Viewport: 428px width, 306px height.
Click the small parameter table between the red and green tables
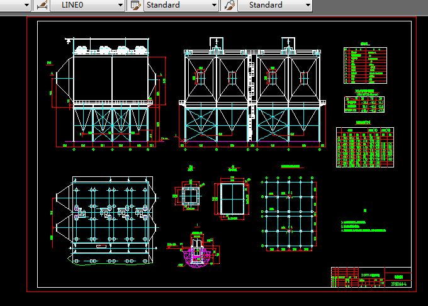pos(364,105)
